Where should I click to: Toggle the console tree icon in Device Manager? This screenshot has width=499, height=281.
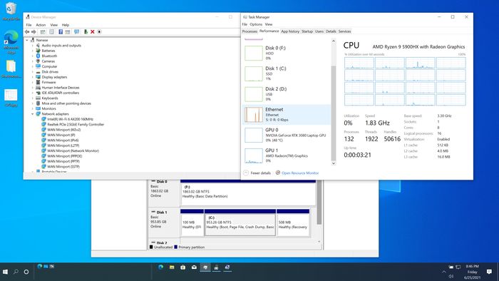43,32
